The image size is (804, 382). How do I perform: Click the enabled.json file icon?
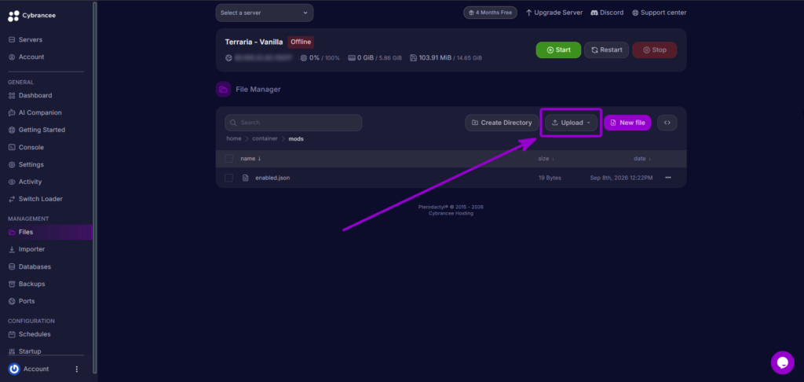pyautogui.click(x=246, y=178)
